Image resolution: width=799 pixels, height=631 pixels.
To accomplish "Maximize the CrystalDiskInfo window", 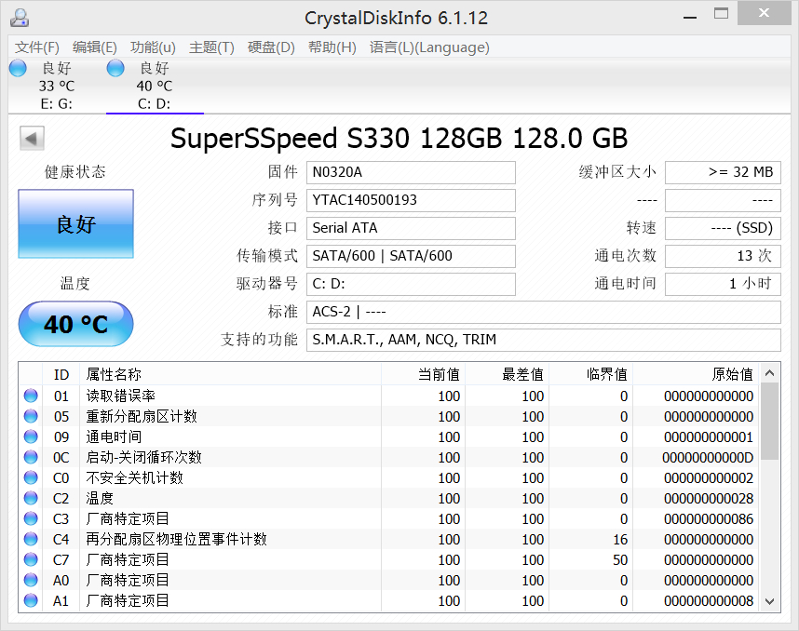I will 721,14.
